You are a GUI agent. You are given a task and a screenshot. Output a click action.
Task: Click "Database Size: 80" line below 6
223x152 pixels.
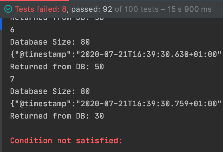(50, 42)
